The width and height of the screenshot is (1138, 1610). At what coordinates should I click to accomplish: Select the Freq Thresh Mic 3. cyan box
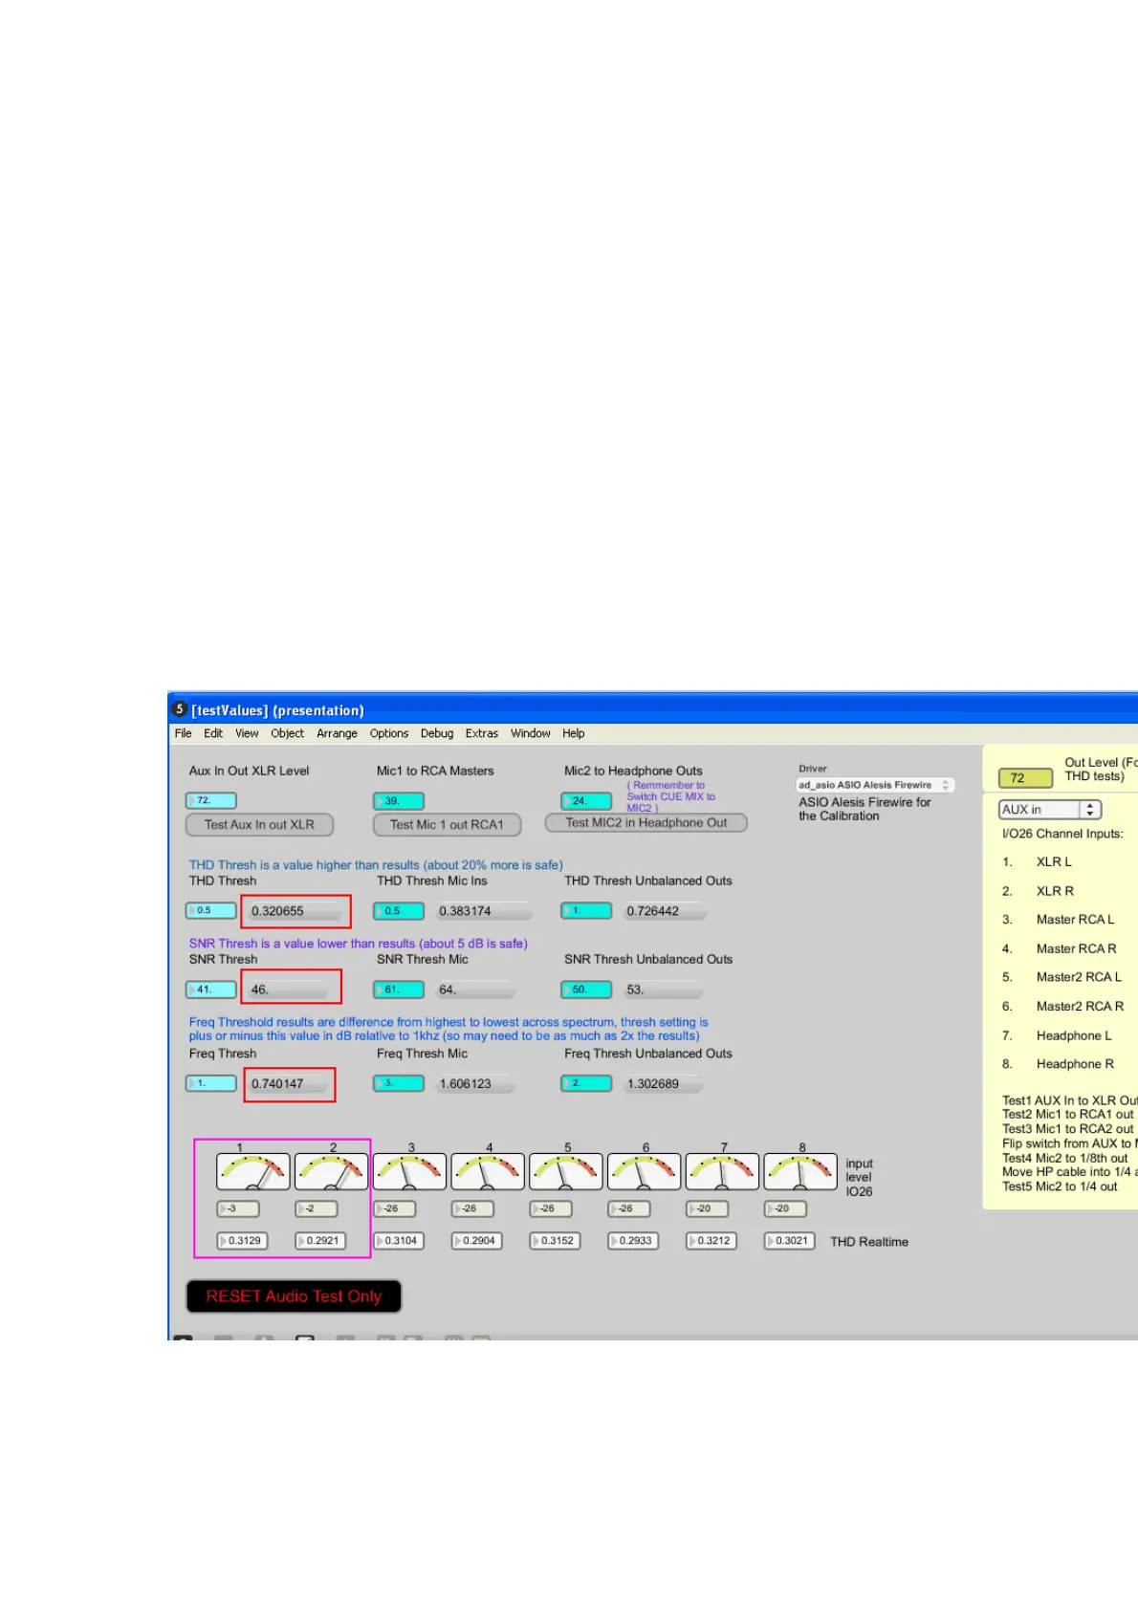coord(398,1083)
